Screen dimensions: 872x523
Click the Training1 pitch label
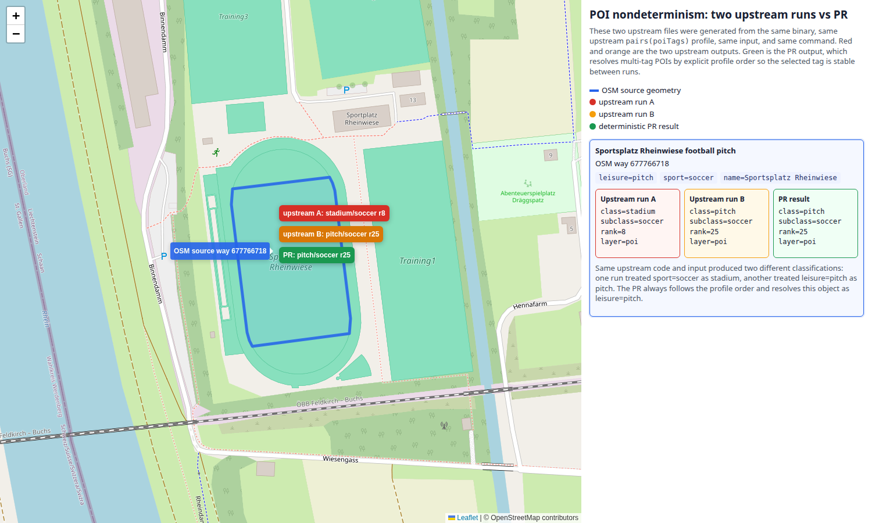click(417, 261)
